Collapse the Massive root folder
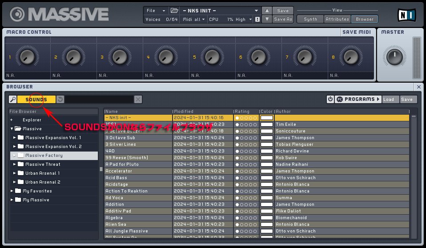Screen dimensions: 426x248 [x=12, y=129]
